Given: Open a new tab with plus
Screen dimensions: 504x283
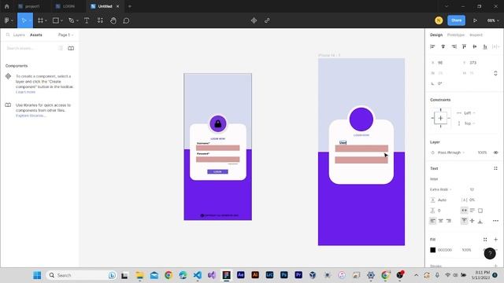Looking at the screenshot, I should 129,6.
